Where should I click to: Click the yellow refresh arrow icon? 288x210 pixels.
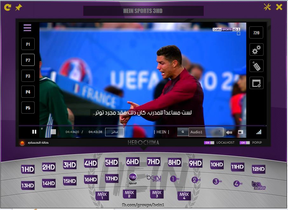(x=8, y=7)
